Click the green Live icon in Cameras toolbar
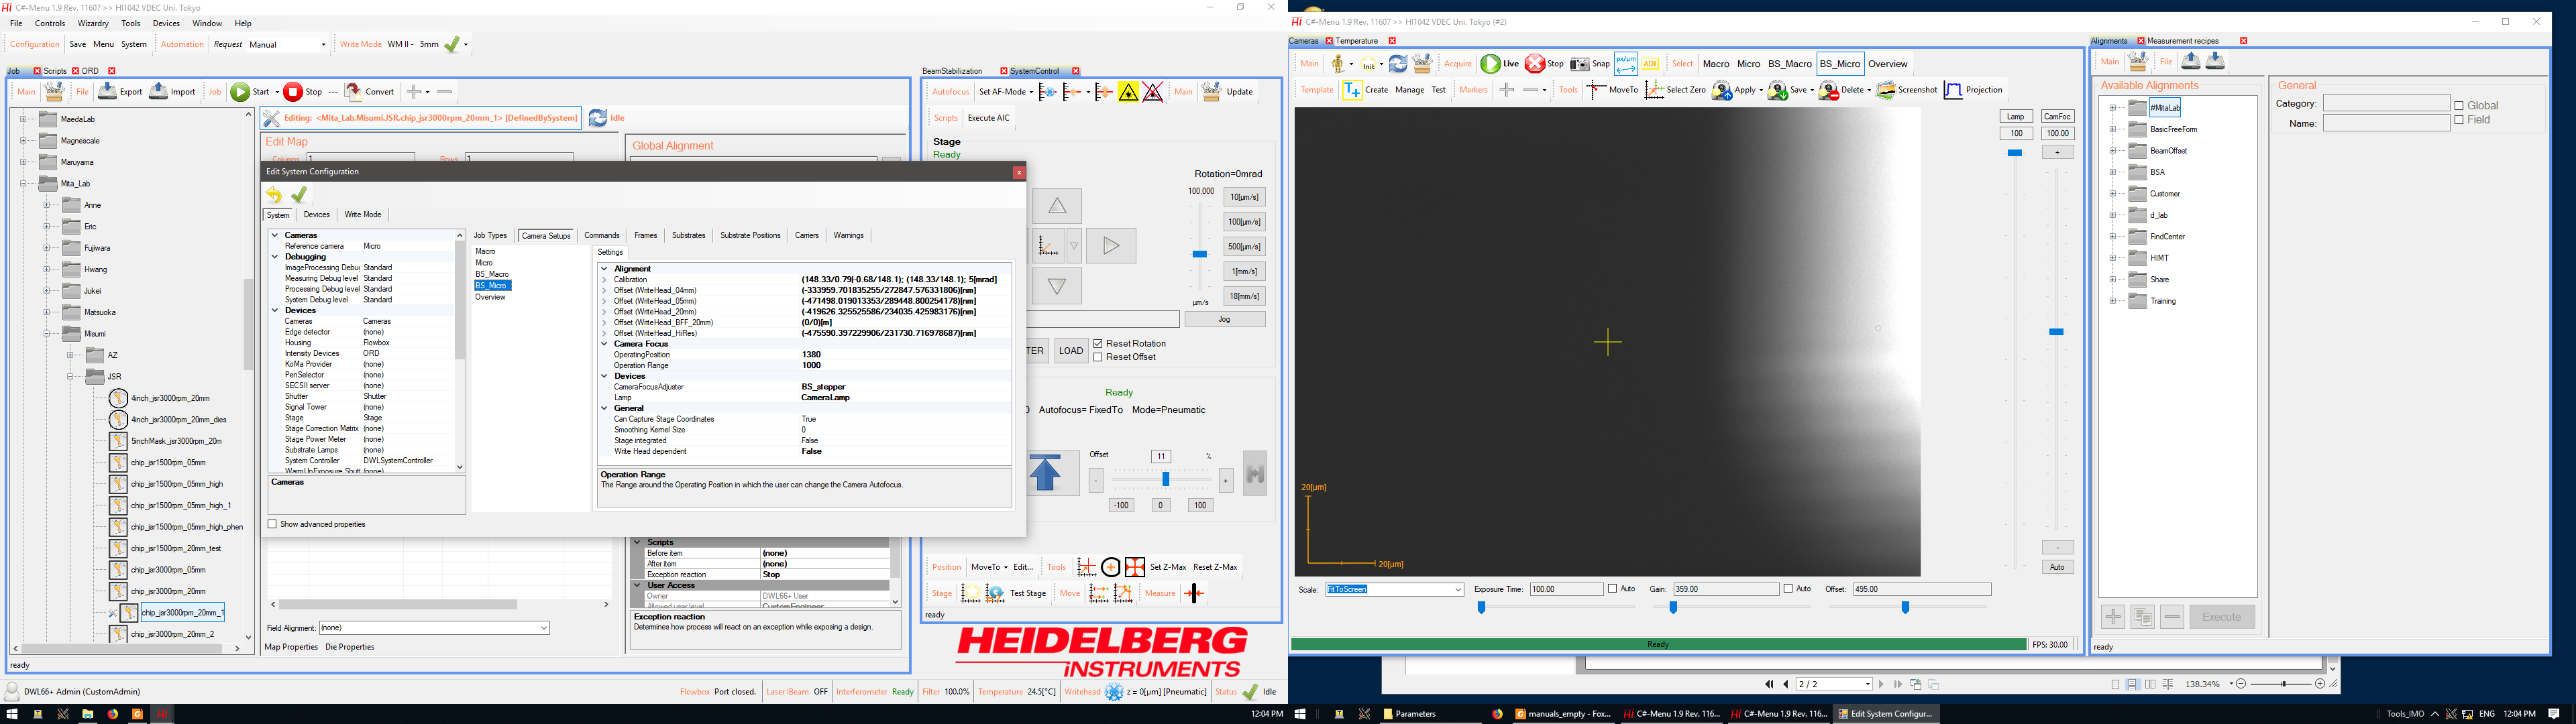Screen dimensions: 2576x724 [x=1490, y=64]
